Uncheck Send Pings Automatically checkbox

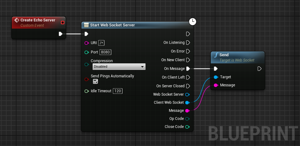point(95,81)
